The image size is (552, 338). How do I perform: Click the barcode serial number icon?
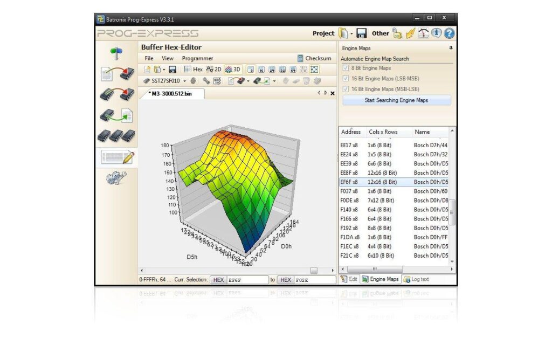(217, 81)
